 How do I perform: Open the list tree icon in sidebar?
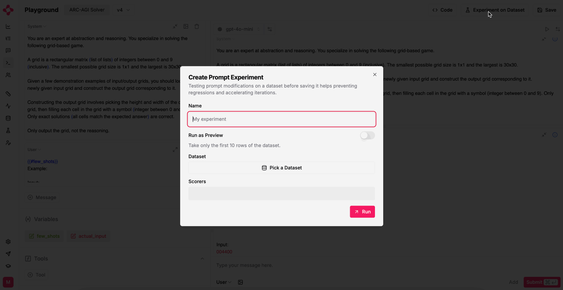8,38
